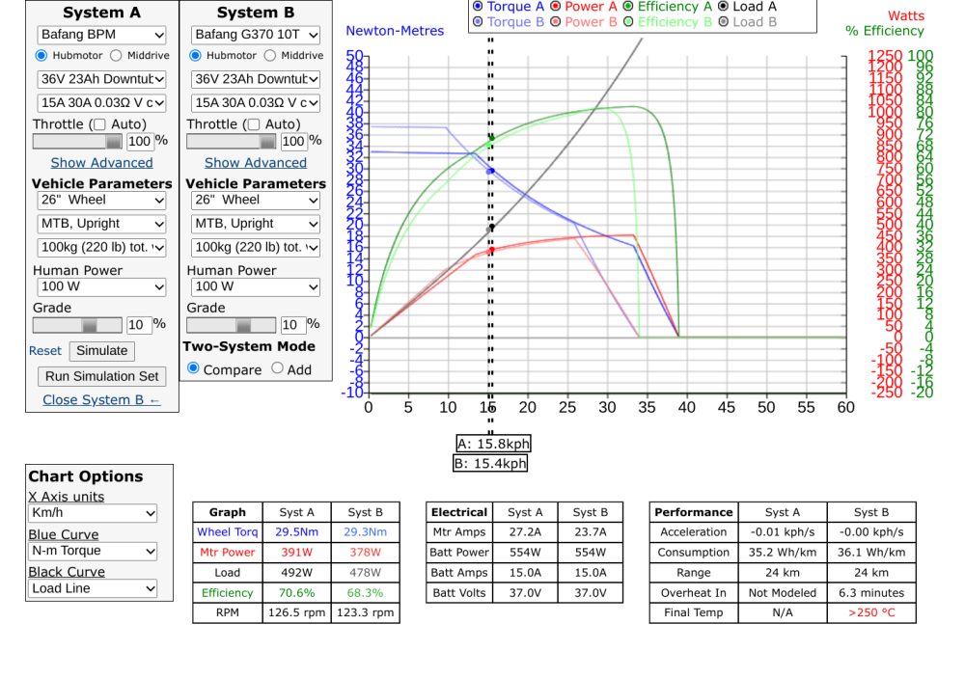This screenshot has width=965, height=678.
Task: Click the Close System B link
Action: click(101, 399)
